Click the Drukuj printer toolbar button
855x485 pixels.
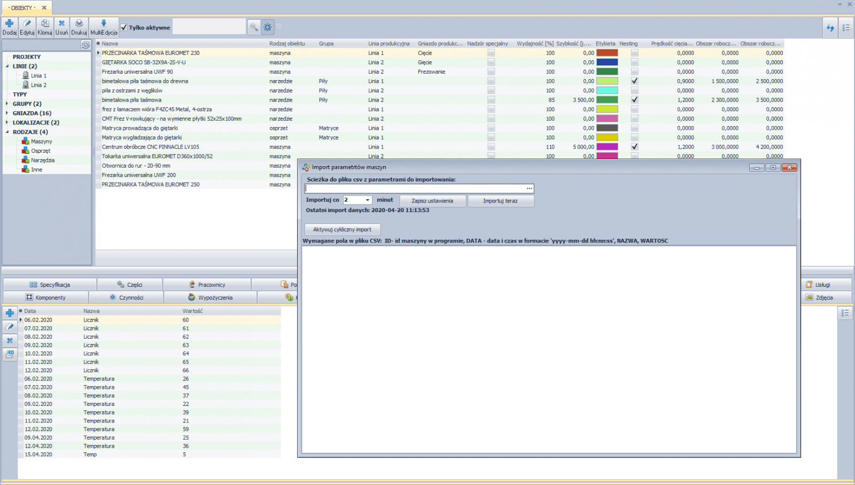click(79, 27)
